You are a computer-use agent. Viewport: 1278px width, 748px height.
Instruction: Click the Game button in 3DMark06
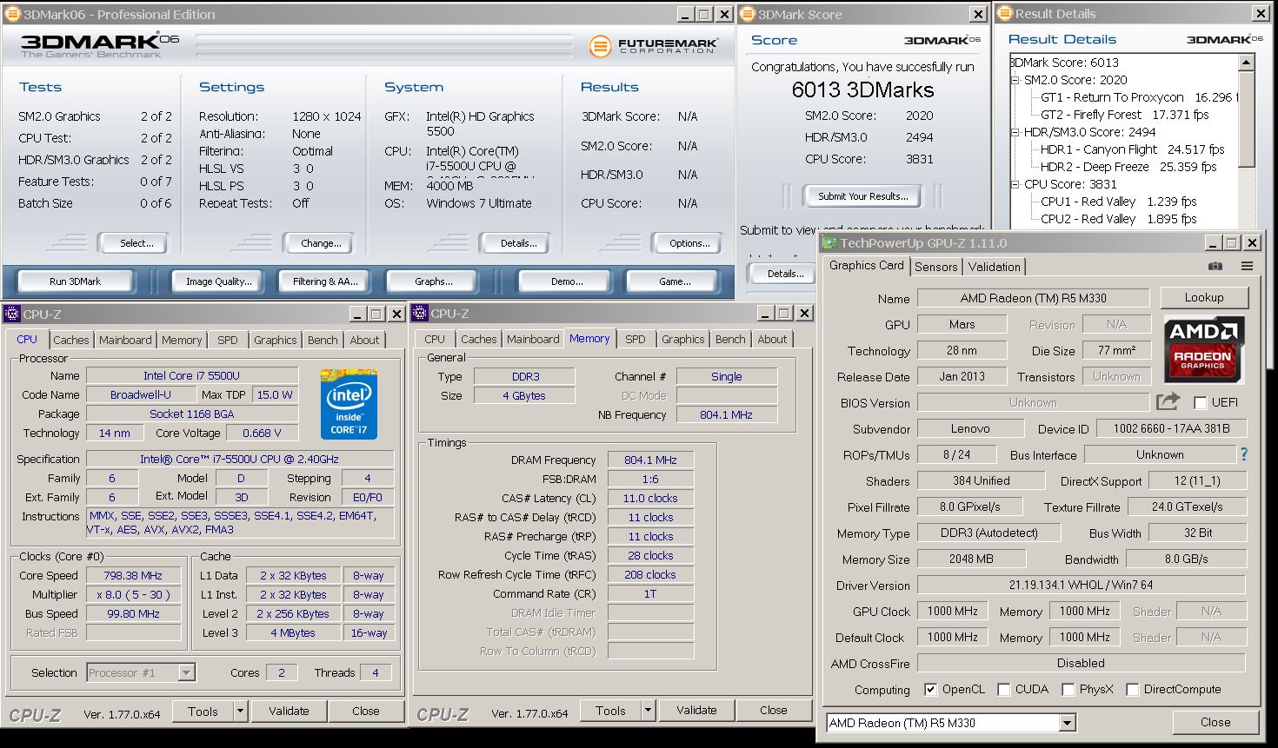click(675, 281)
